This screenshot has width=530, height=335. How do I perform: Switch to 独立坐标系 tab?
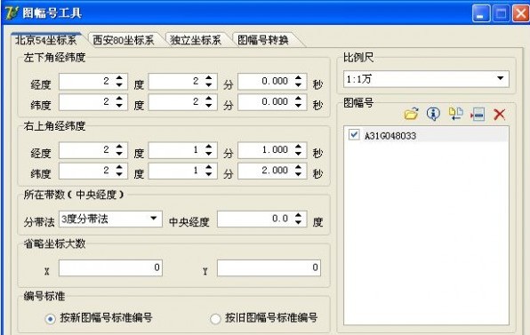point(196,40)
